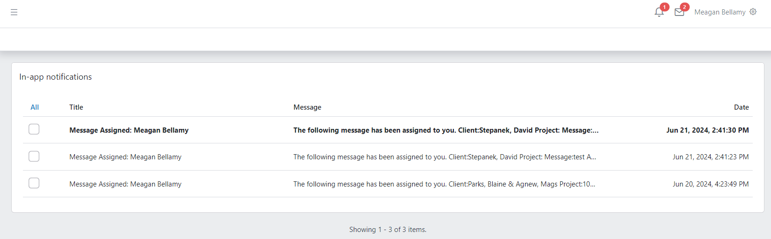This screenshot has width=771, height=239.
Task: Select the checkbox for the 2:41:23 PM notification
Action: point(34,157)
